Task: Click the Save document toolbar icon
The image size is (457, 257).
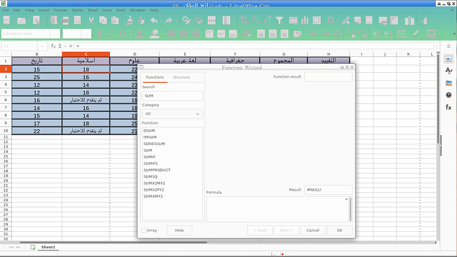Action: click(x=36, y=21)
